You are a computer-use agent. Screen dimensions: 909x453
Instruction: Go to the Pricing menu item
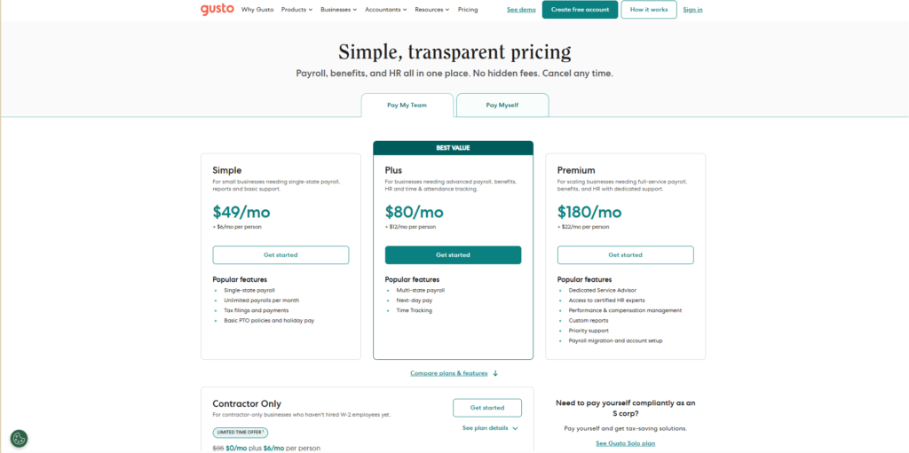coord(468,10)
